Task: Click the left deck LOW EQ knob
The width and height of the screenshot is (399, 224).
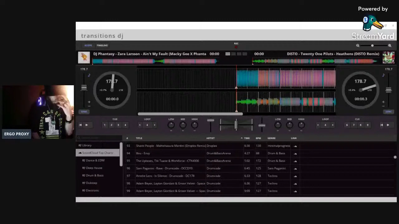Action: pos(171,125)
